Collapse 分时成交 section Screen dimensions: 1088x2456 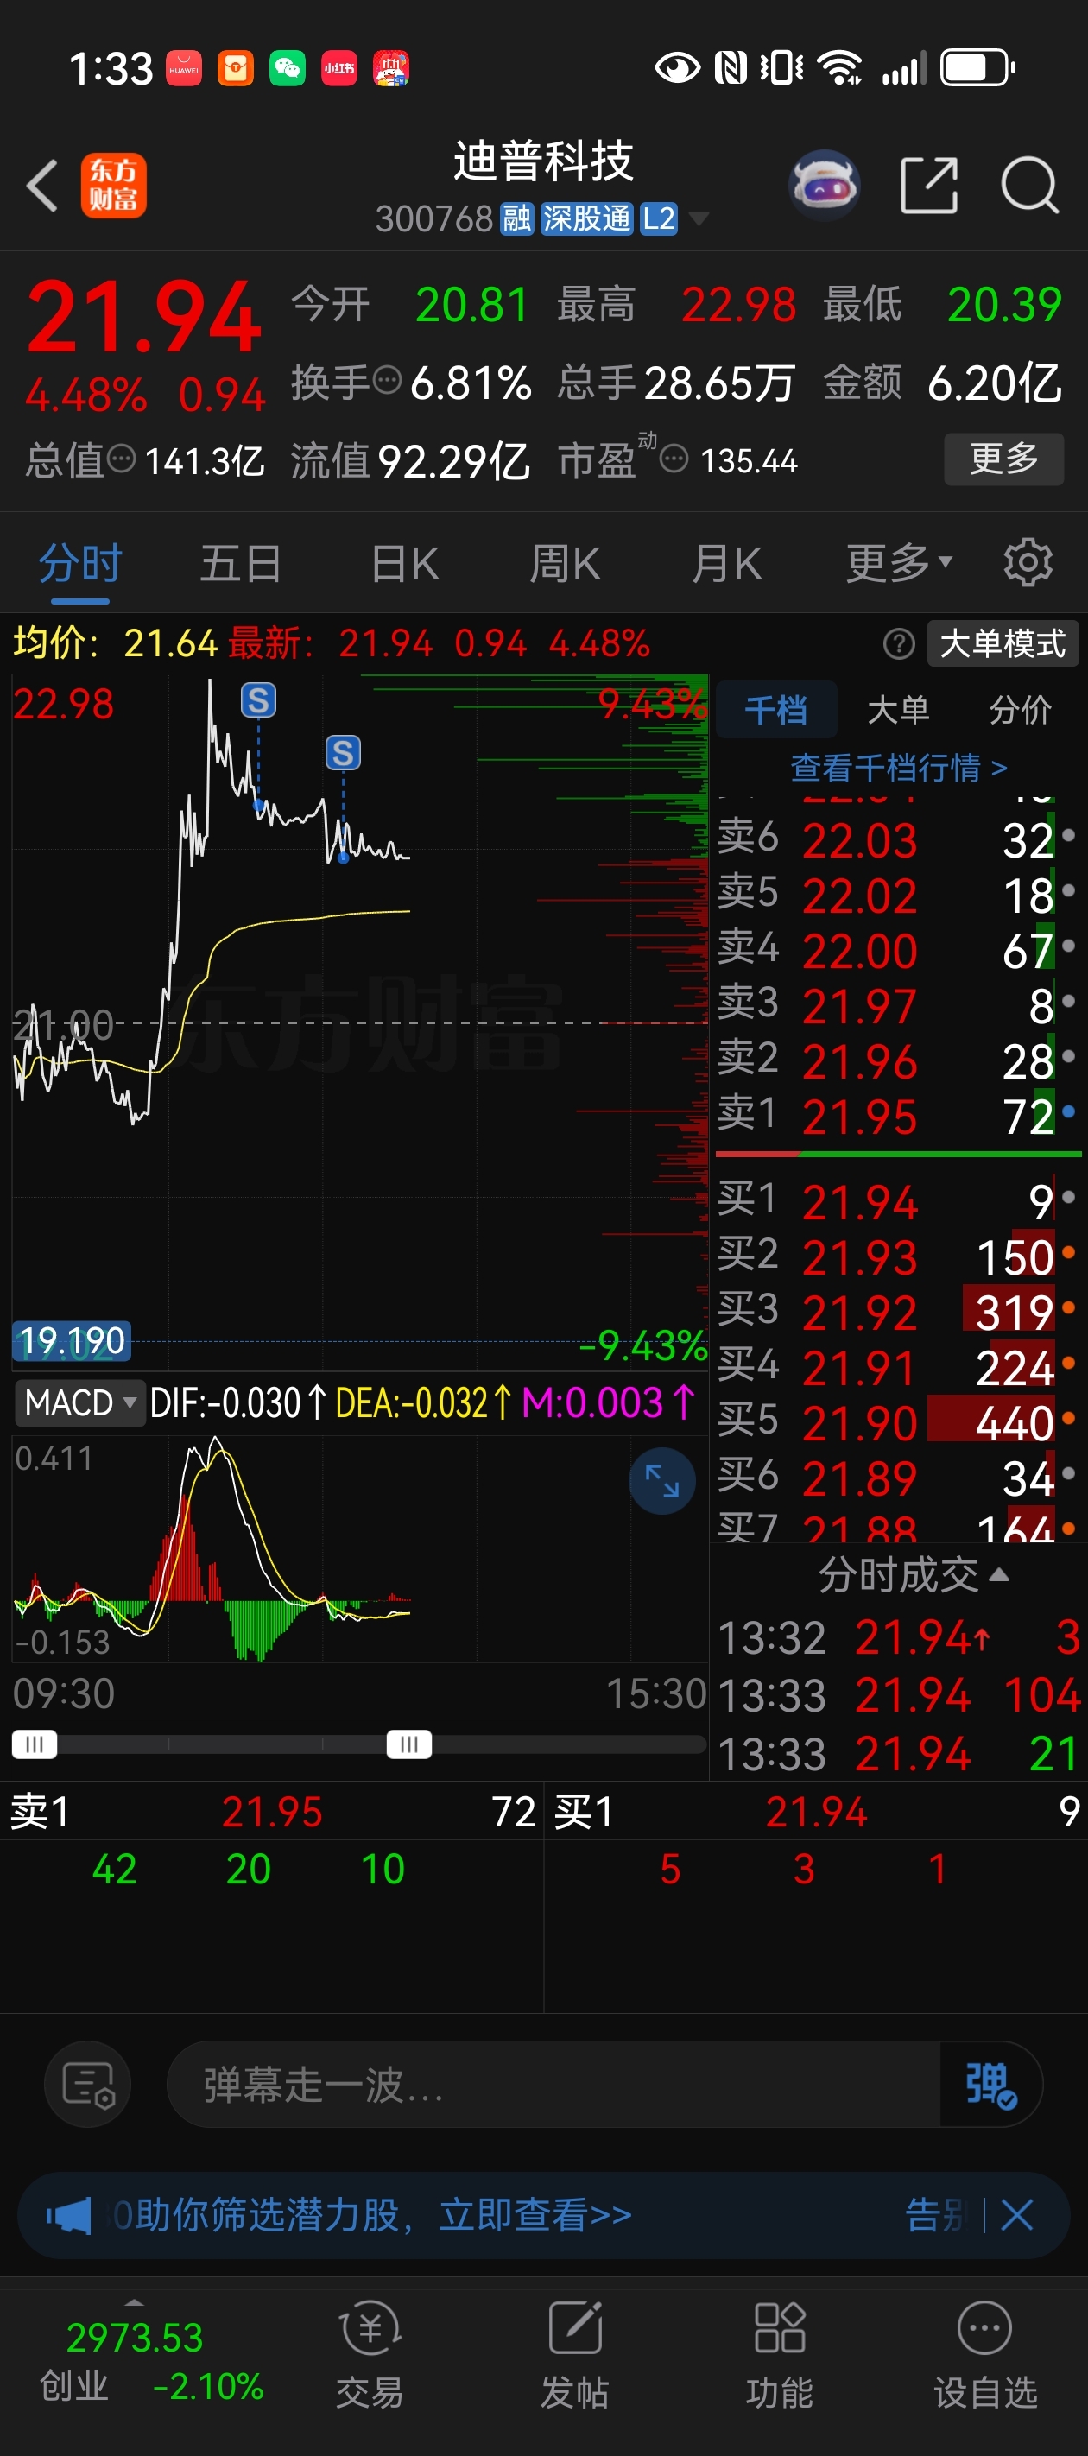tap(913, 1575)
